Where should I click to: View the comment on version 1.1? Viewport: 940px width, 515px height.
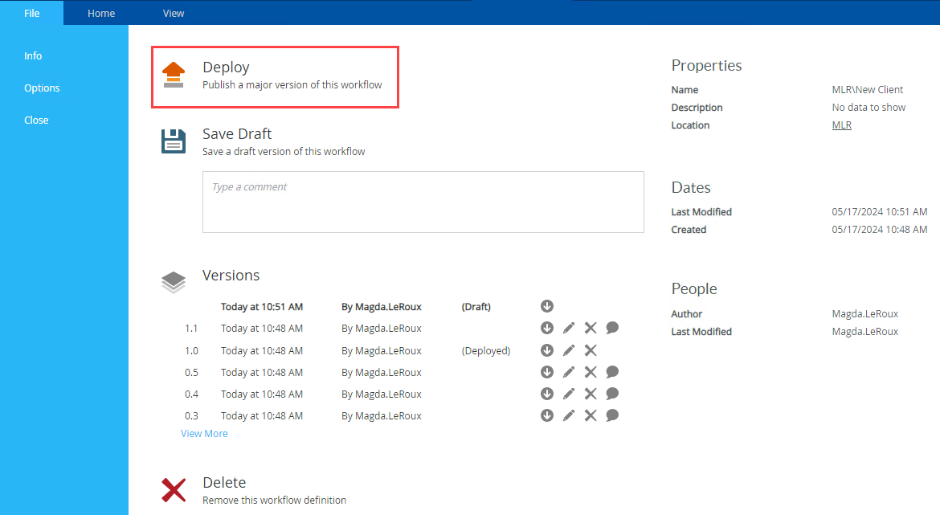612,328
